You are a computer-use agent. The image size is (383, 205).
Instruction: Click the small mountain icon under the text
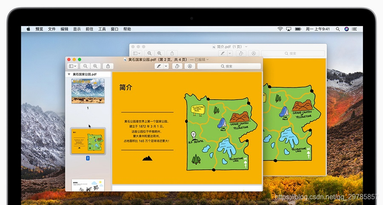point(147,158)
